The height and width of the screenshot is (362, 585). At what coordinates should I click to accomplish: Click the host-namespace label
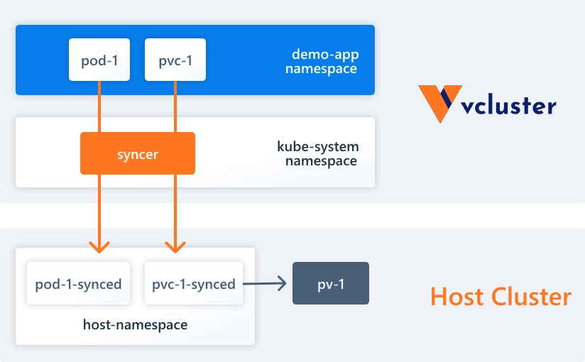tap(135, 324)
